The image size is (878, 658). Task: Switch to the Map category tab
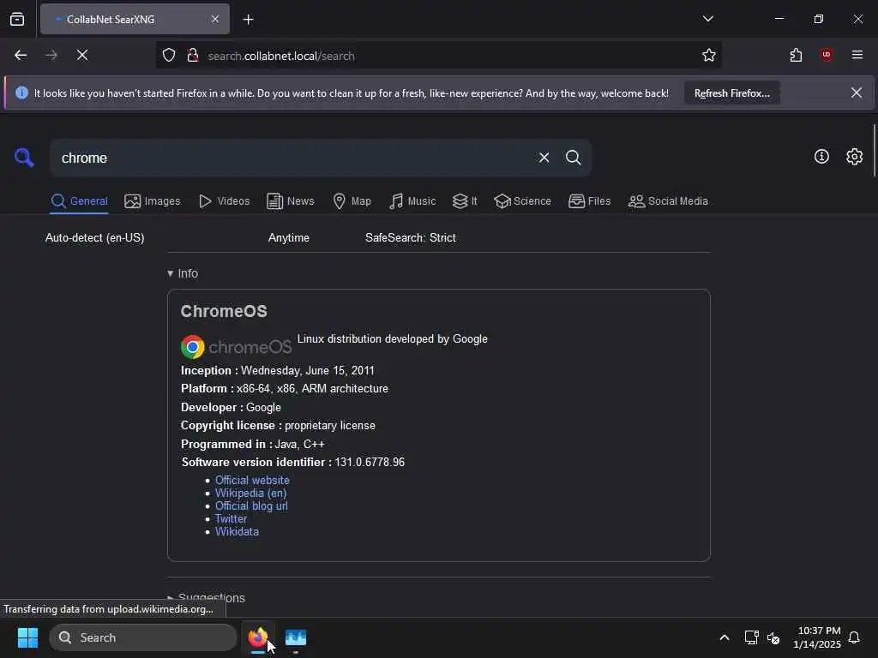352,201
